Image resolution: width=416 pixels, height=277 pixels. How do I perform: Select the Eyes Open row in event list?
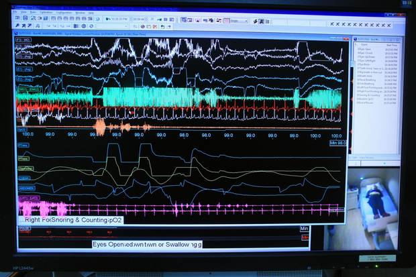click(x=377, y=49)
